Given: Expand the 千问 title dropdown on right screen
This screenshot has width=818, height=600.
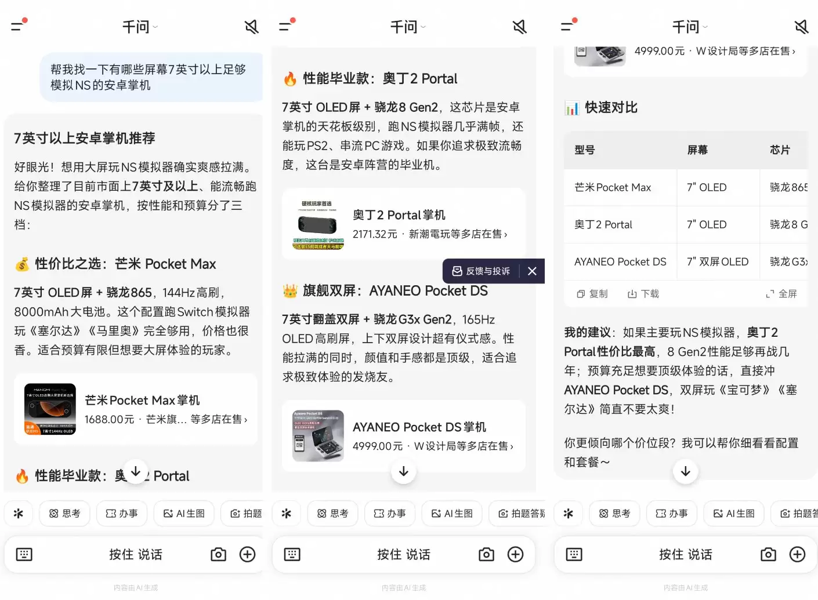Looking at the screenshot, I should click(690, 27).
